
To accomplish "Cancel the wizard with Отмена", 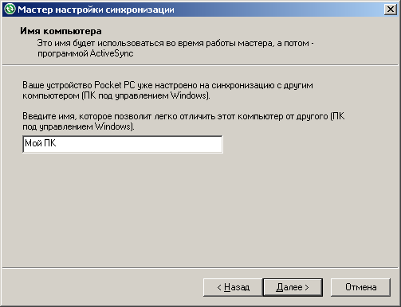I will pyautogui.click(x=360, y=287).
